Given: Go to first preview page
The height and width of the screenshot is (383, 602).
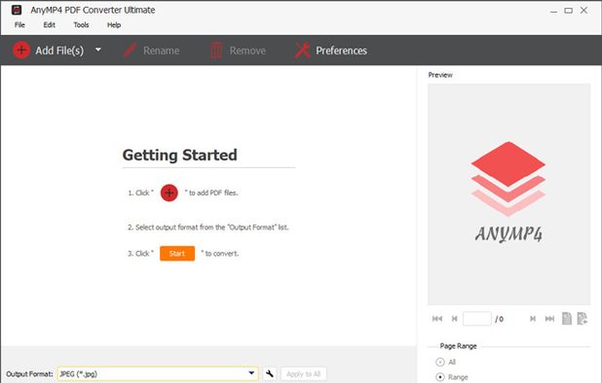Looking at the screenshot, I should pos(437,319).
